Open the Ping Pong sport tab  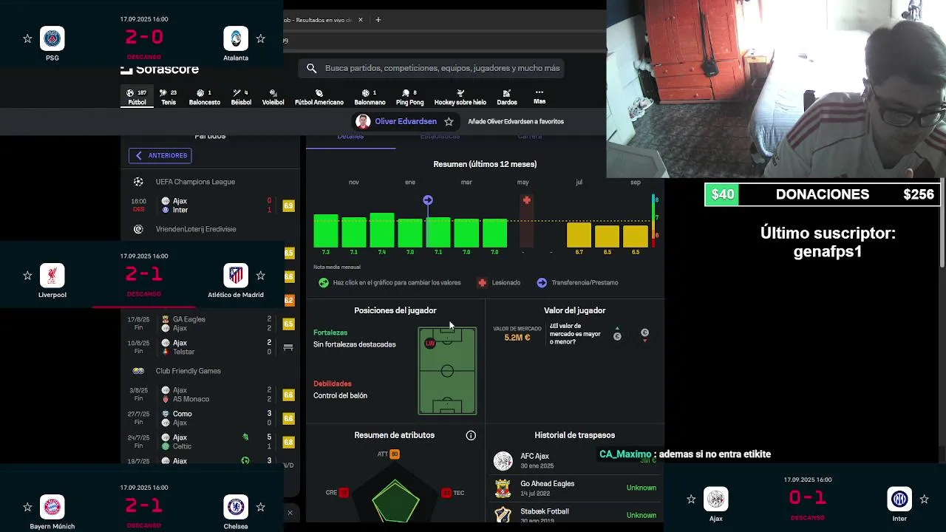[x=409, y=98]
